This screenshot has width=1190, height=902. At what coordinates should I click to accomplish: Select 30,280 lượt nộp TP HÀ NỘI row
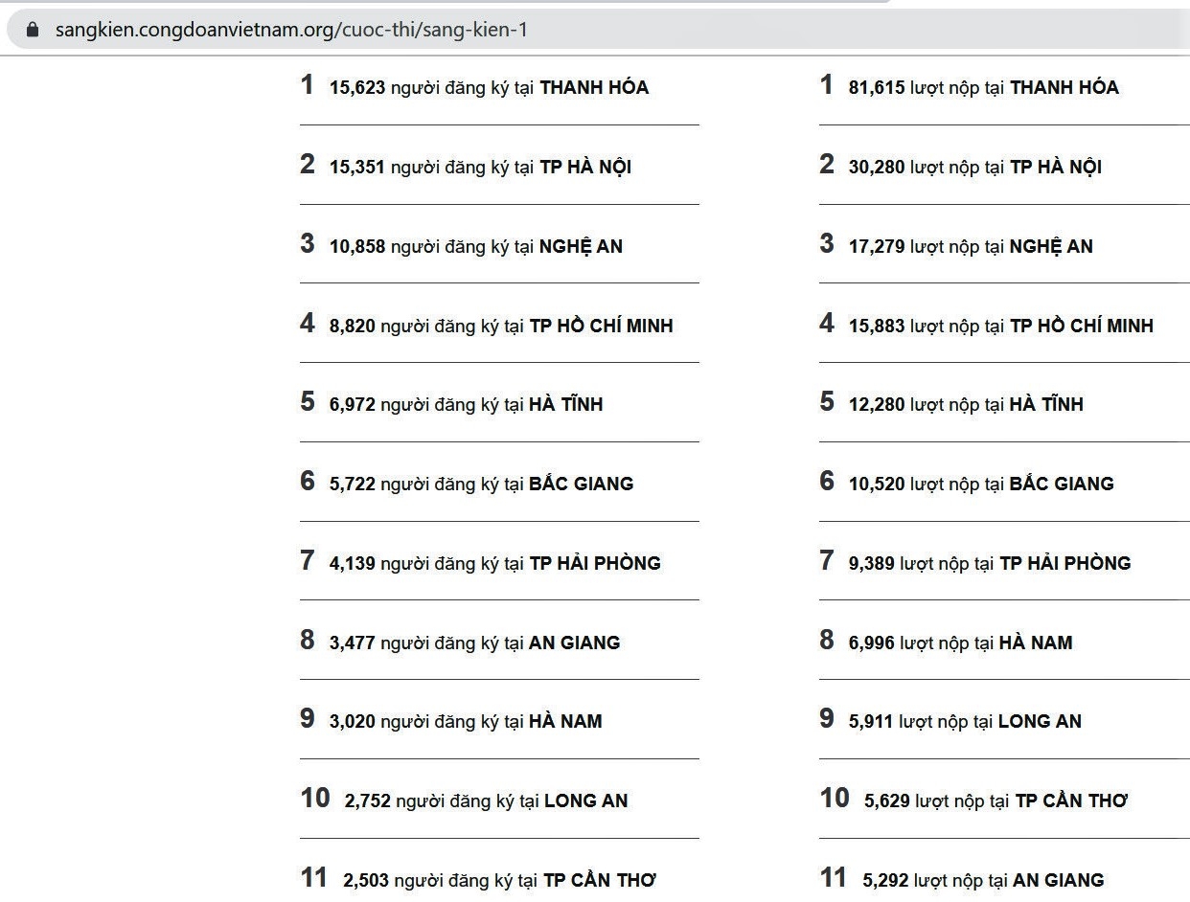click(974, 167)
